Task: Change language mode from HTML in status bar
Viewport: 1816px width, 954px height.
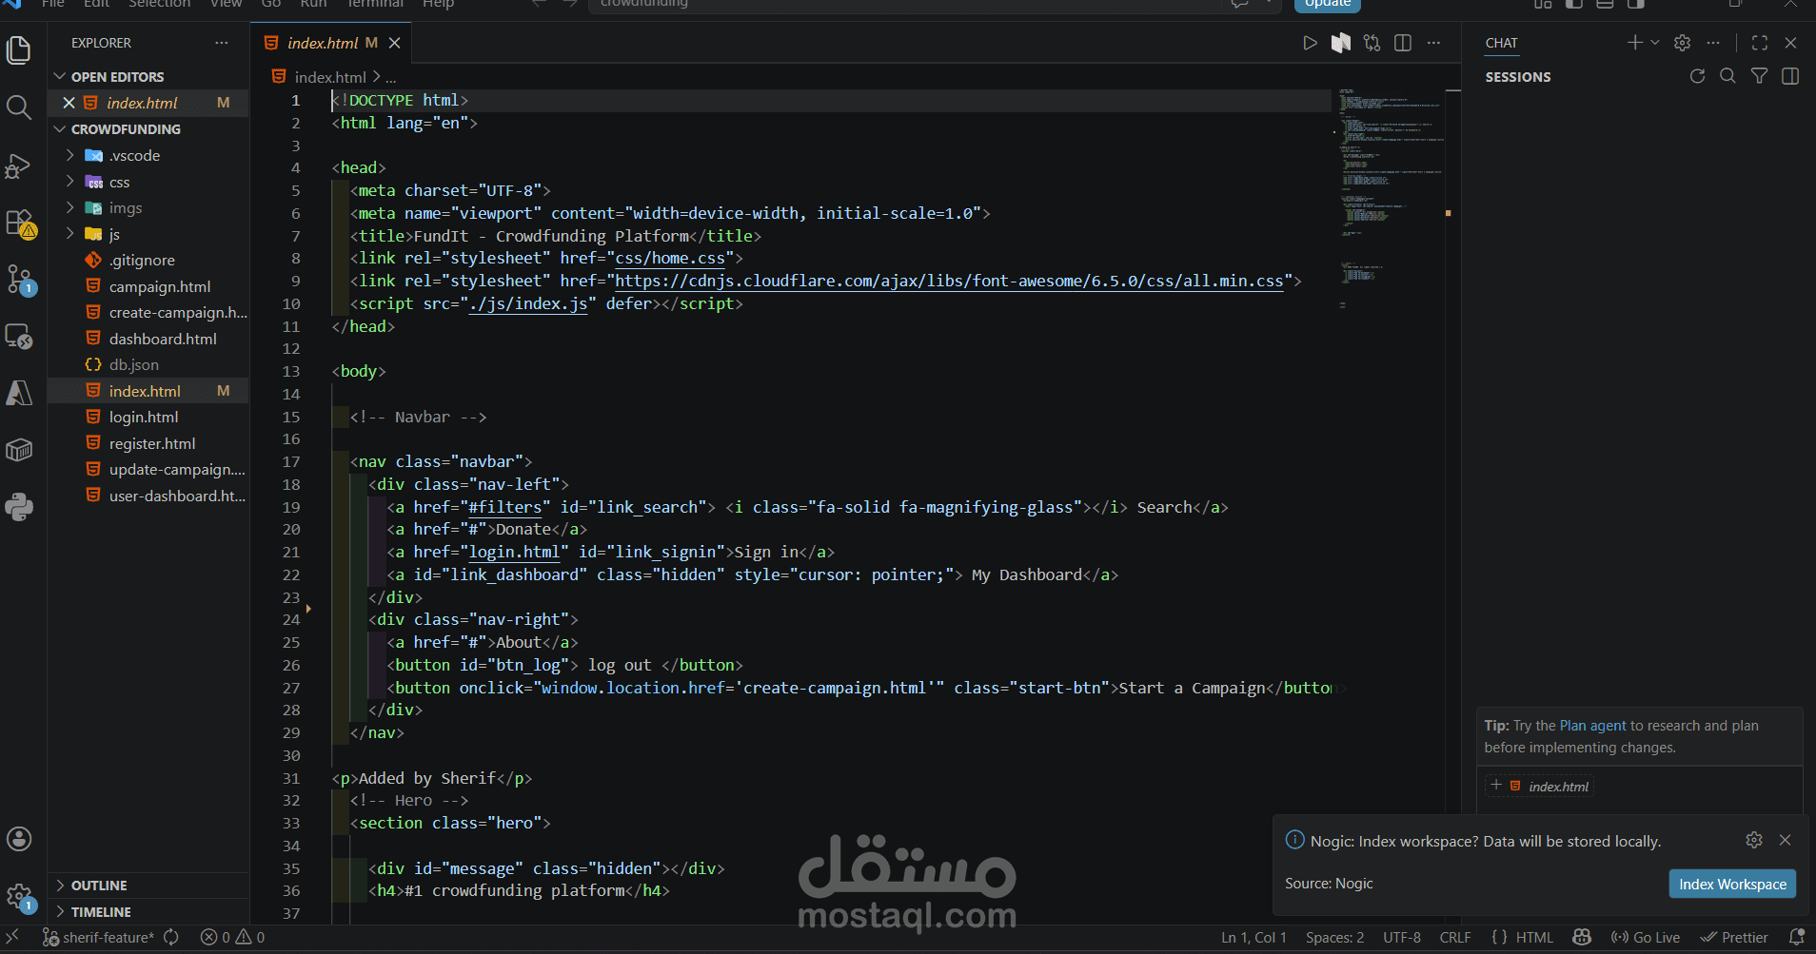Action: [1534, 937]
